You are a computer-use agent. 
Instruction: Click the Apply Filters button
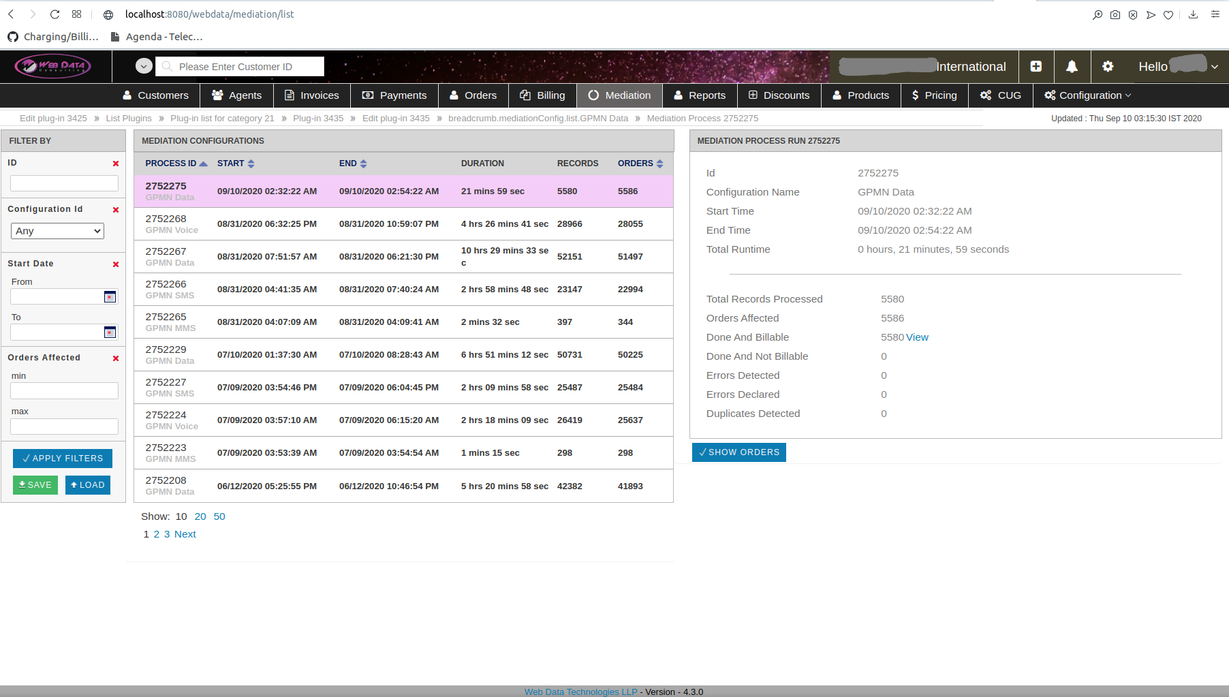(63, 459)
